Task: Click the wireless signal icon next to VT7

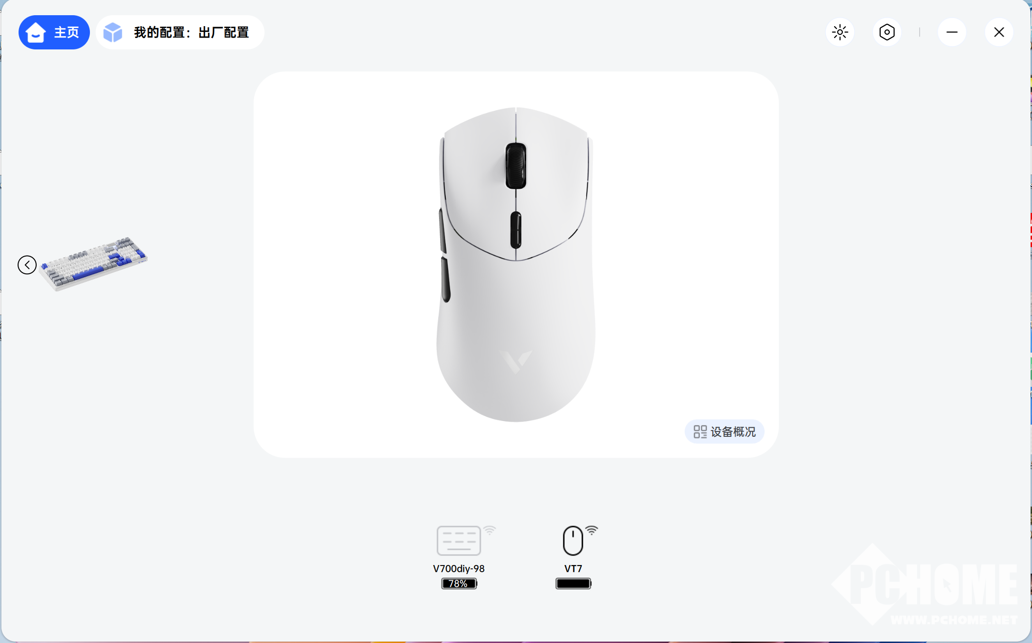Action: (591, 530)
